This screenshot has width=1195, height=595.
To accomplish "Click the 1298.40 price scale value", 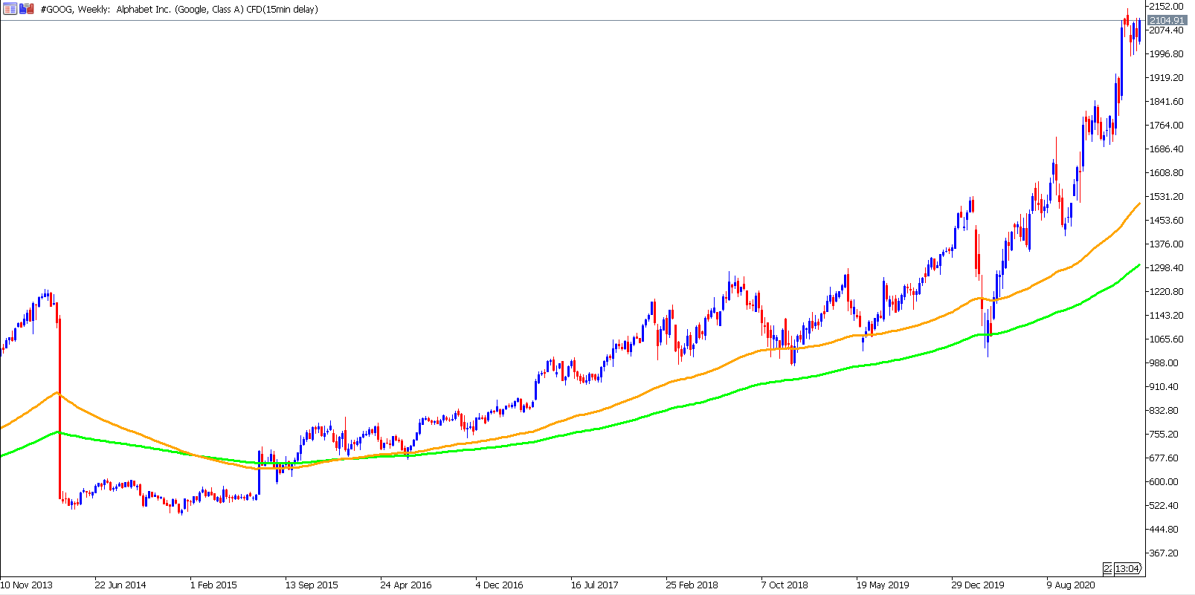I will [1166, 267].
